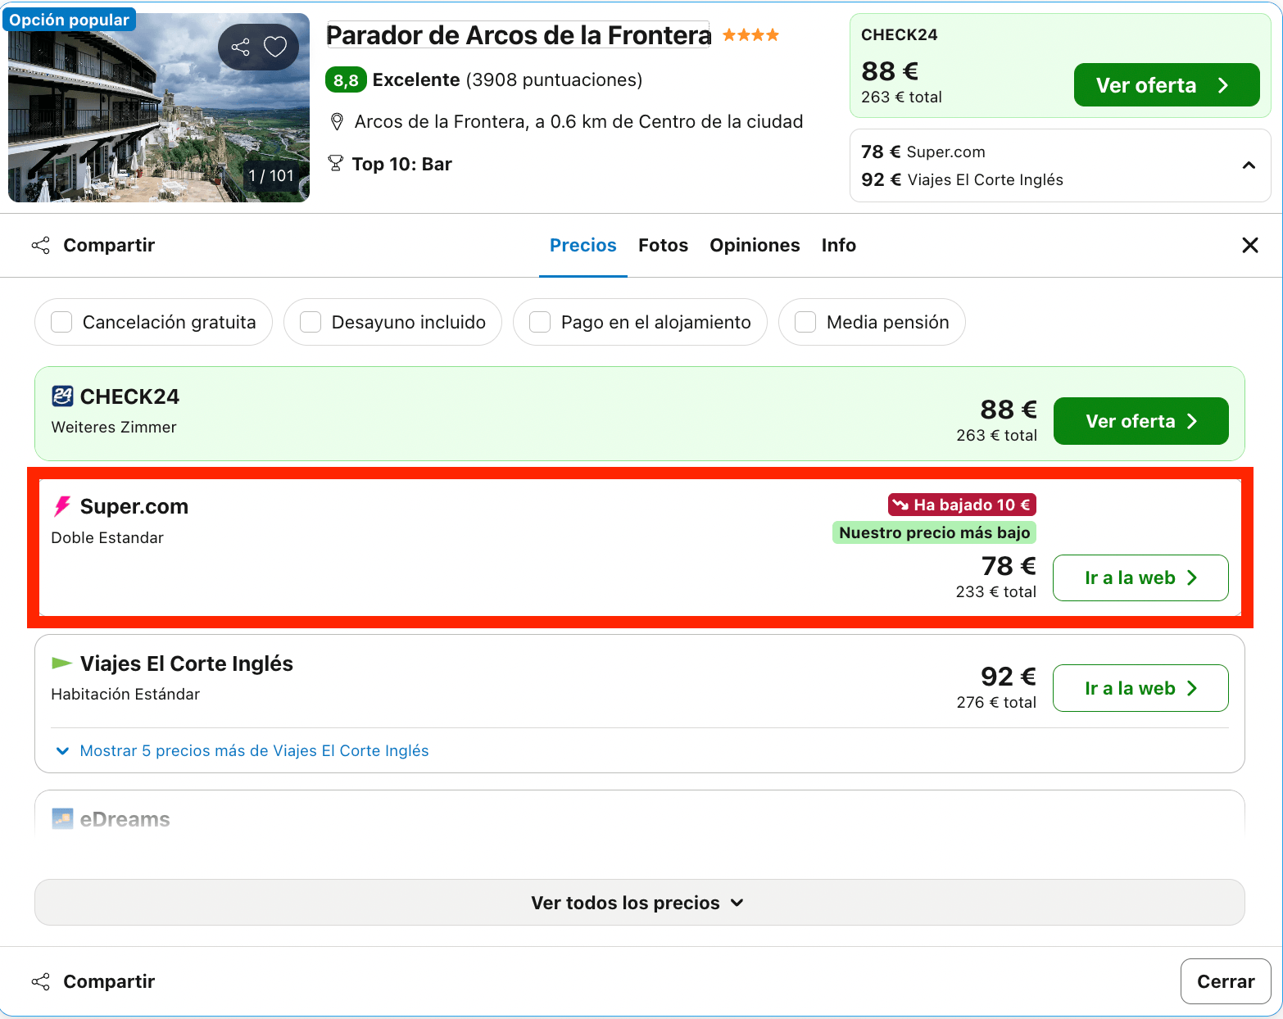
Task: Click Ir a la web for Viajes El Corte Inglés
Action: pyautogui.click(x=1140, y=688)
